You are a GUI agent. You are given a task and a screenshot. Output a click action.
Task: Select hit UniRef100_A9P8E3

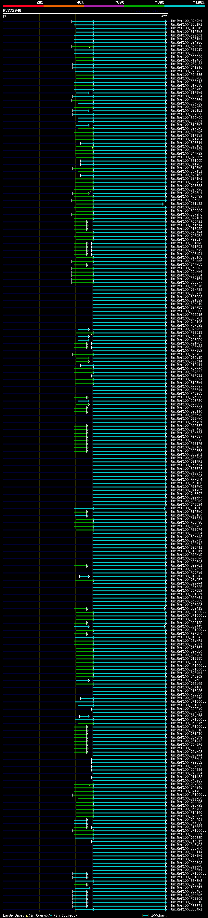[x=186, y=451]
